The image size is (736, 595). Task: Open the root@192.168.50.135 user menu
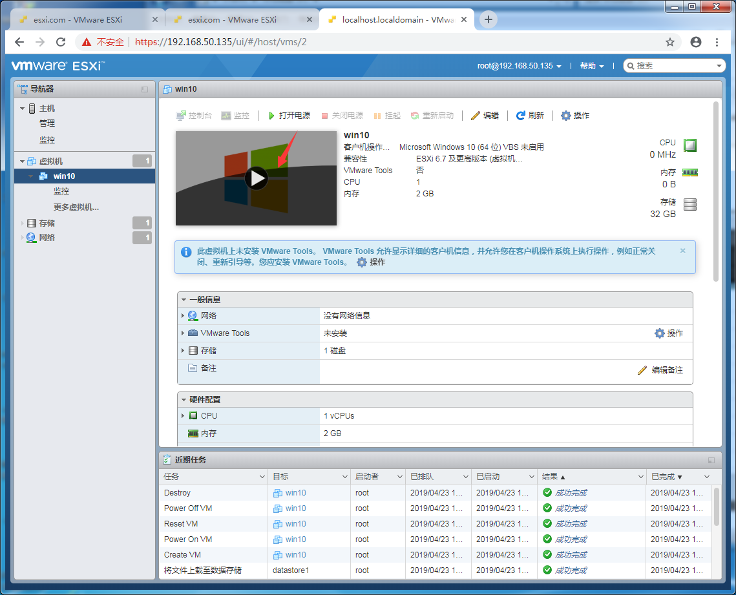(x=519, y=66)
